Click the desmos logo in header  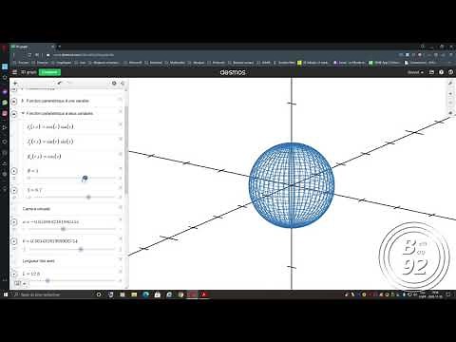point(233,72)
